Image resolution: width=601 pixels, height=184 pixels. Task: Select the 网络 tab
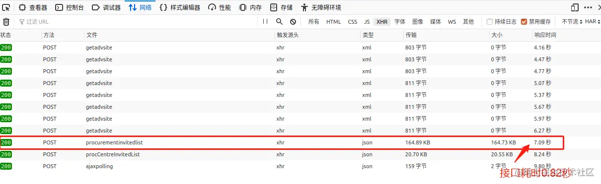click(x=140, y=7)
